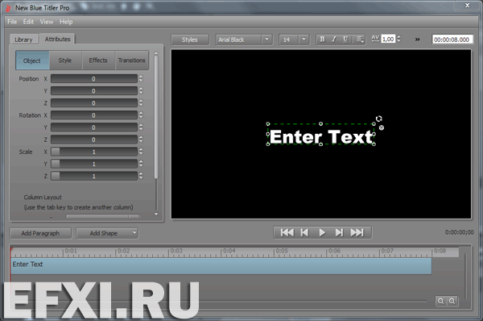
Task: Open the File menu
Action: click(x=12, y=22)
